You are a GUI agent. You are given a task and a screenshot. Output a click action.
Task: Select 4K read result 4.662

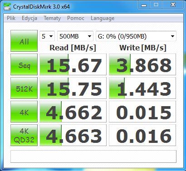(73, 112)
